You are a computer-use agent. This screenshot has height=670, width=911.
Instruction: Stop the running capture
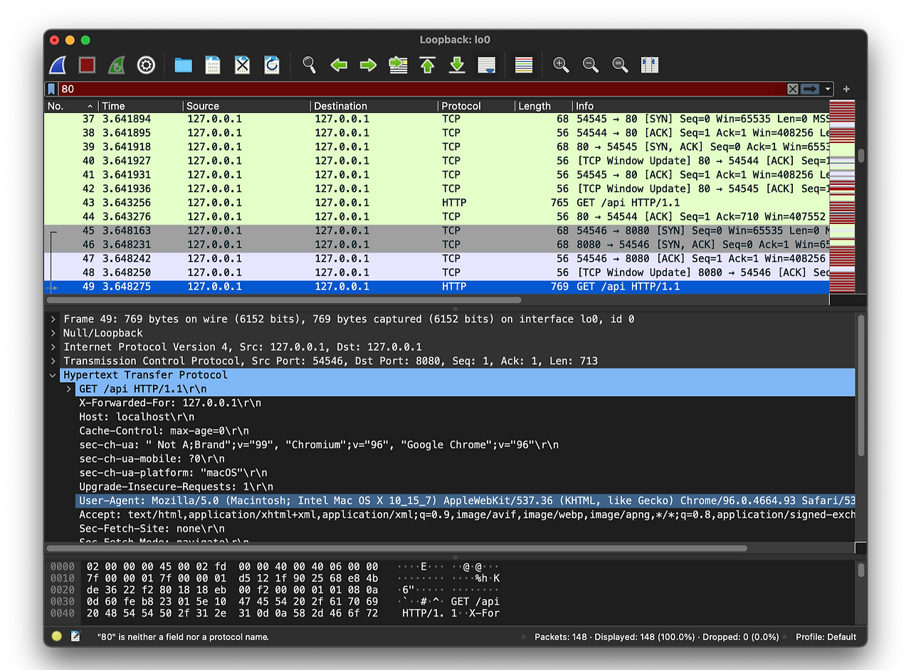point(87,65)
